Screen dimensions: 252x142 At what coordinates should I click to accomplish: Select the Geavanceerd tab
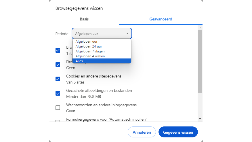pyautogui.click(x=161, y=19)
